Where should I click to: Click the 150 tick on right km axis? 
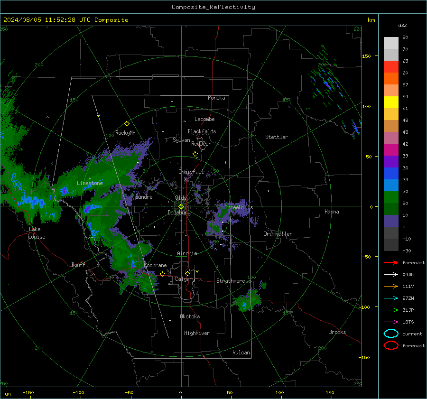(x=367, y=56)
